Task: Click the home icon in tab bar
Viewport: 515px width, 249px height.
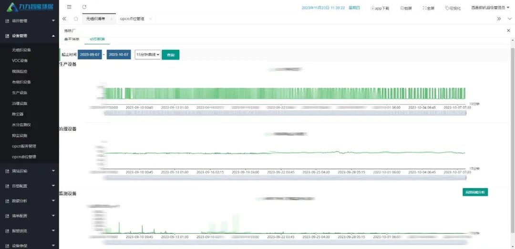Action: coord(76,19)
